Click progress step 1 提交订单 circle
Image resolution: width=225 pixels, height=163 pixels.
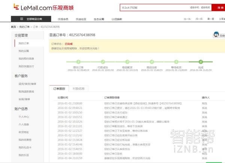[78, 62]
